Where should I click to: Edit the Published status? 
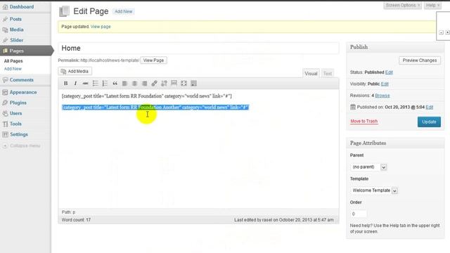pyautogui.click(x=389, y=72)
